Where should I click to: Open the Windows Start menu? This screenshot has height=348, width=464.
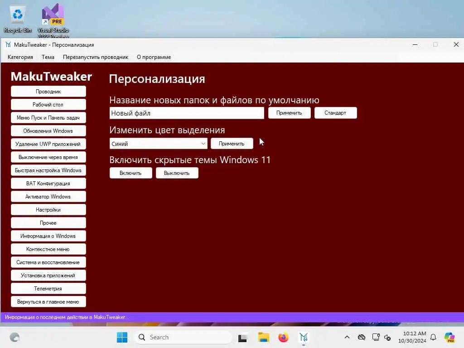click(122, 337)
